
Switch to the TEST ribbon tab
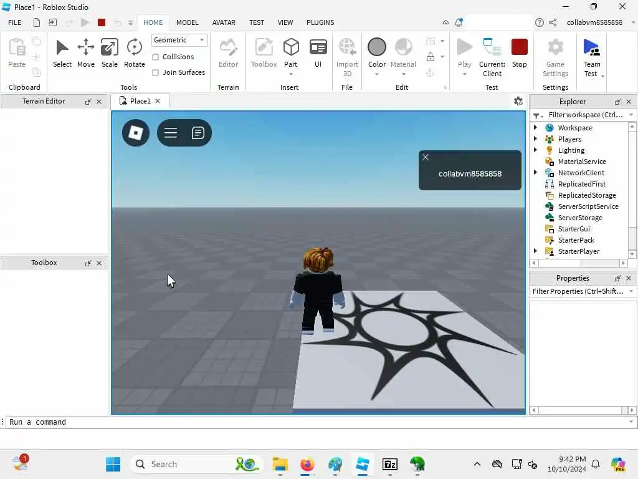pyautogui.click(x=256, y=22)
